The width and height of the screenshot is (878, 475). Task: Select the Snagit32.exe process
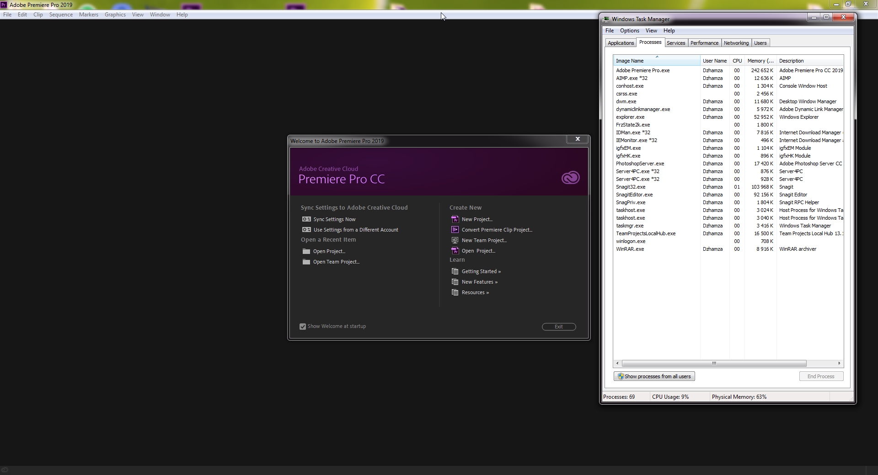[x=728, y=187]
